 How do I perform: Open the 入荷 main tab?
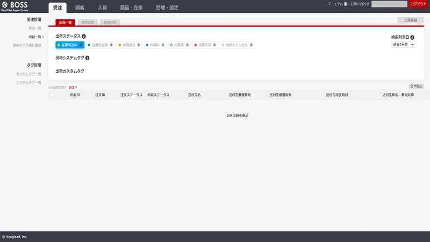click(102, 8)
